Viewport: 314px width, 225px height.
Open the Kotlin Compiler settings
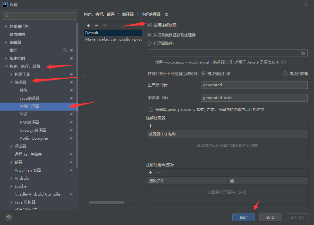(x=34, y=138)
